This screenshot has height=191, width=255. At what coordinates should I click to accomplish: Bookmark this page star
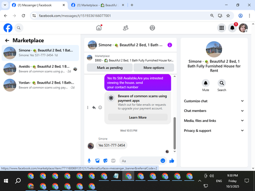(x=228, y=16)
